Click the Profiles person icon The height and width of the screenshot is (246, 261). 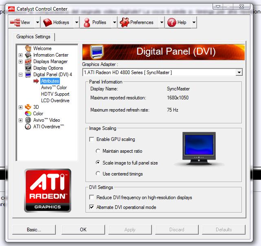87,22
